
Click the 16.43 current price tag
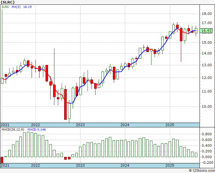206,30
